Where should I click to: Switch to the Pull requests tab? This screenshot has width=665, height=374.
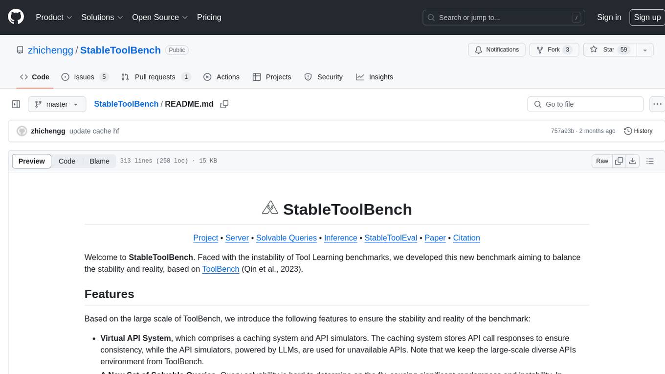coord(156,77)
